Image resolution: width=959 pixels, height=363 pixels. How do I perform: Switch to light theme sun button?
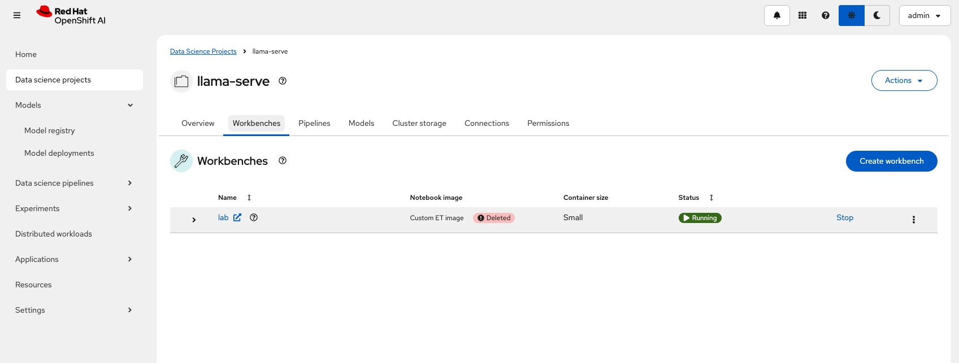pos(852,16)
